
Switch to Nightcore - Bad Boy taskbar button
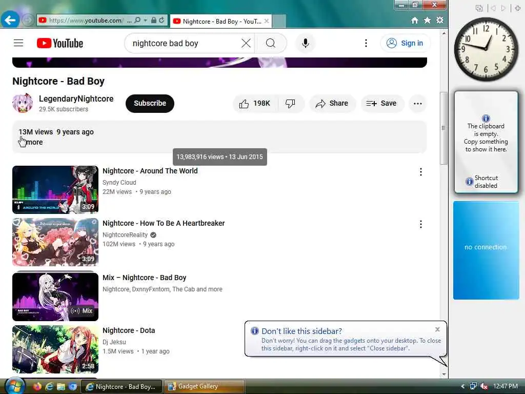(x=122, y=386)
